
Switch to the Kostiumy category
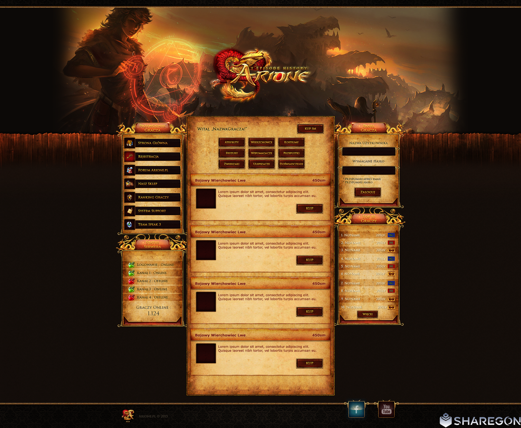(x=291, y=142)
